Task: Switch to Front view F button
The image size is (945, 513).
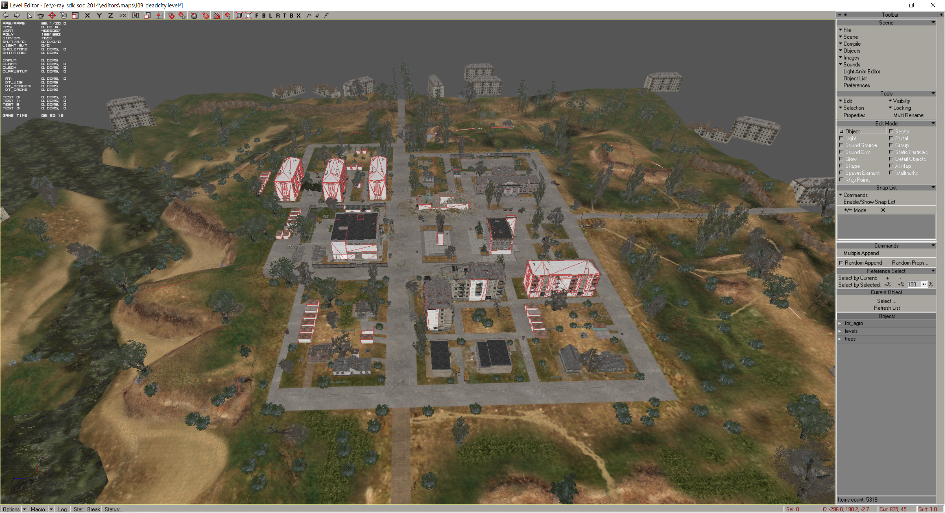Action: (257, 15)
